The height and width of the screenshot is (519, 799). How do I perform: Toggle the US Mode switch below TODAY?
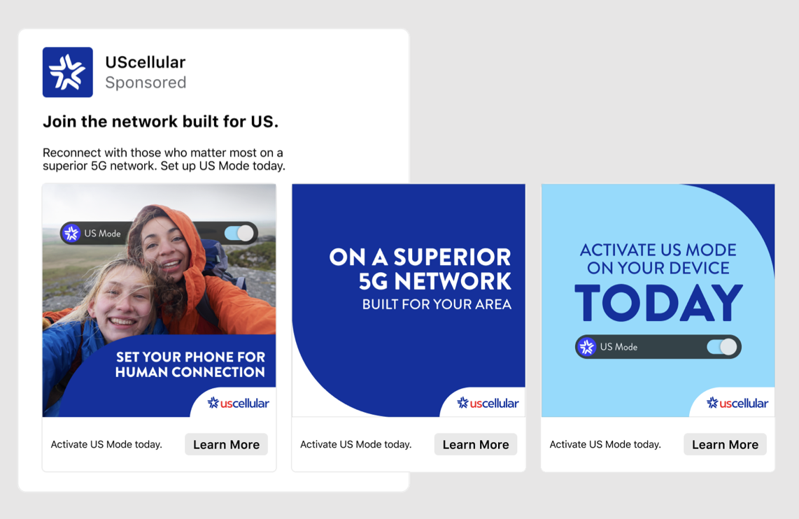pyautogui.click(x=721, y=347)
